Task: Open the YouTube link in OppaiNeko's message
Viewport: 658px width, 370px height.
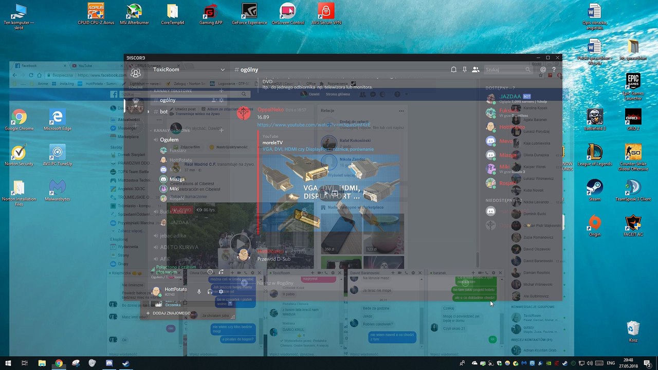Action: tap(314, 125)
